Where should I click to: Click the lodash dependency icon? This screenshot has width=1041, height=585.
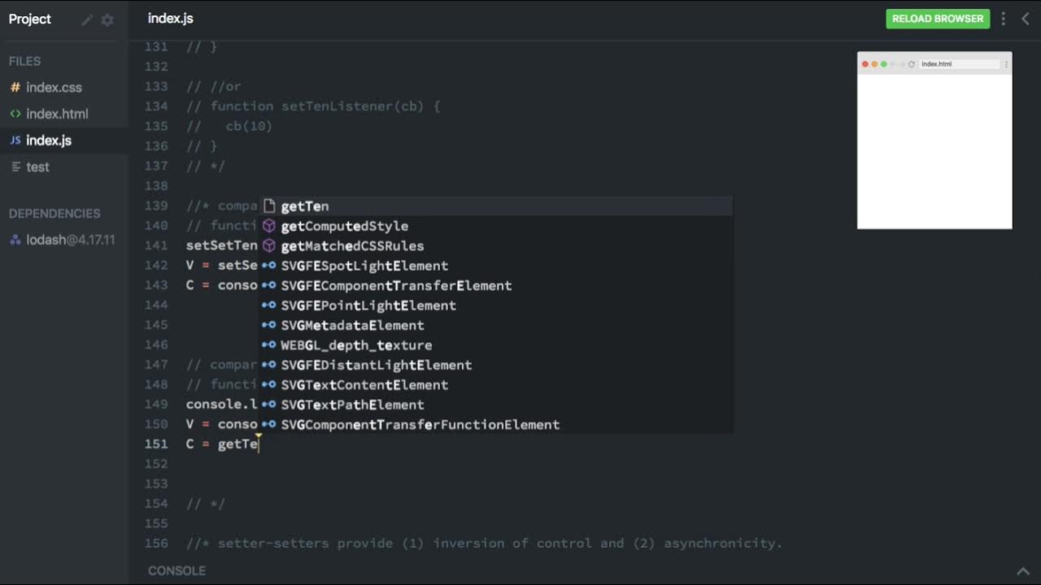pyautogui.click(x=15, y=240)
